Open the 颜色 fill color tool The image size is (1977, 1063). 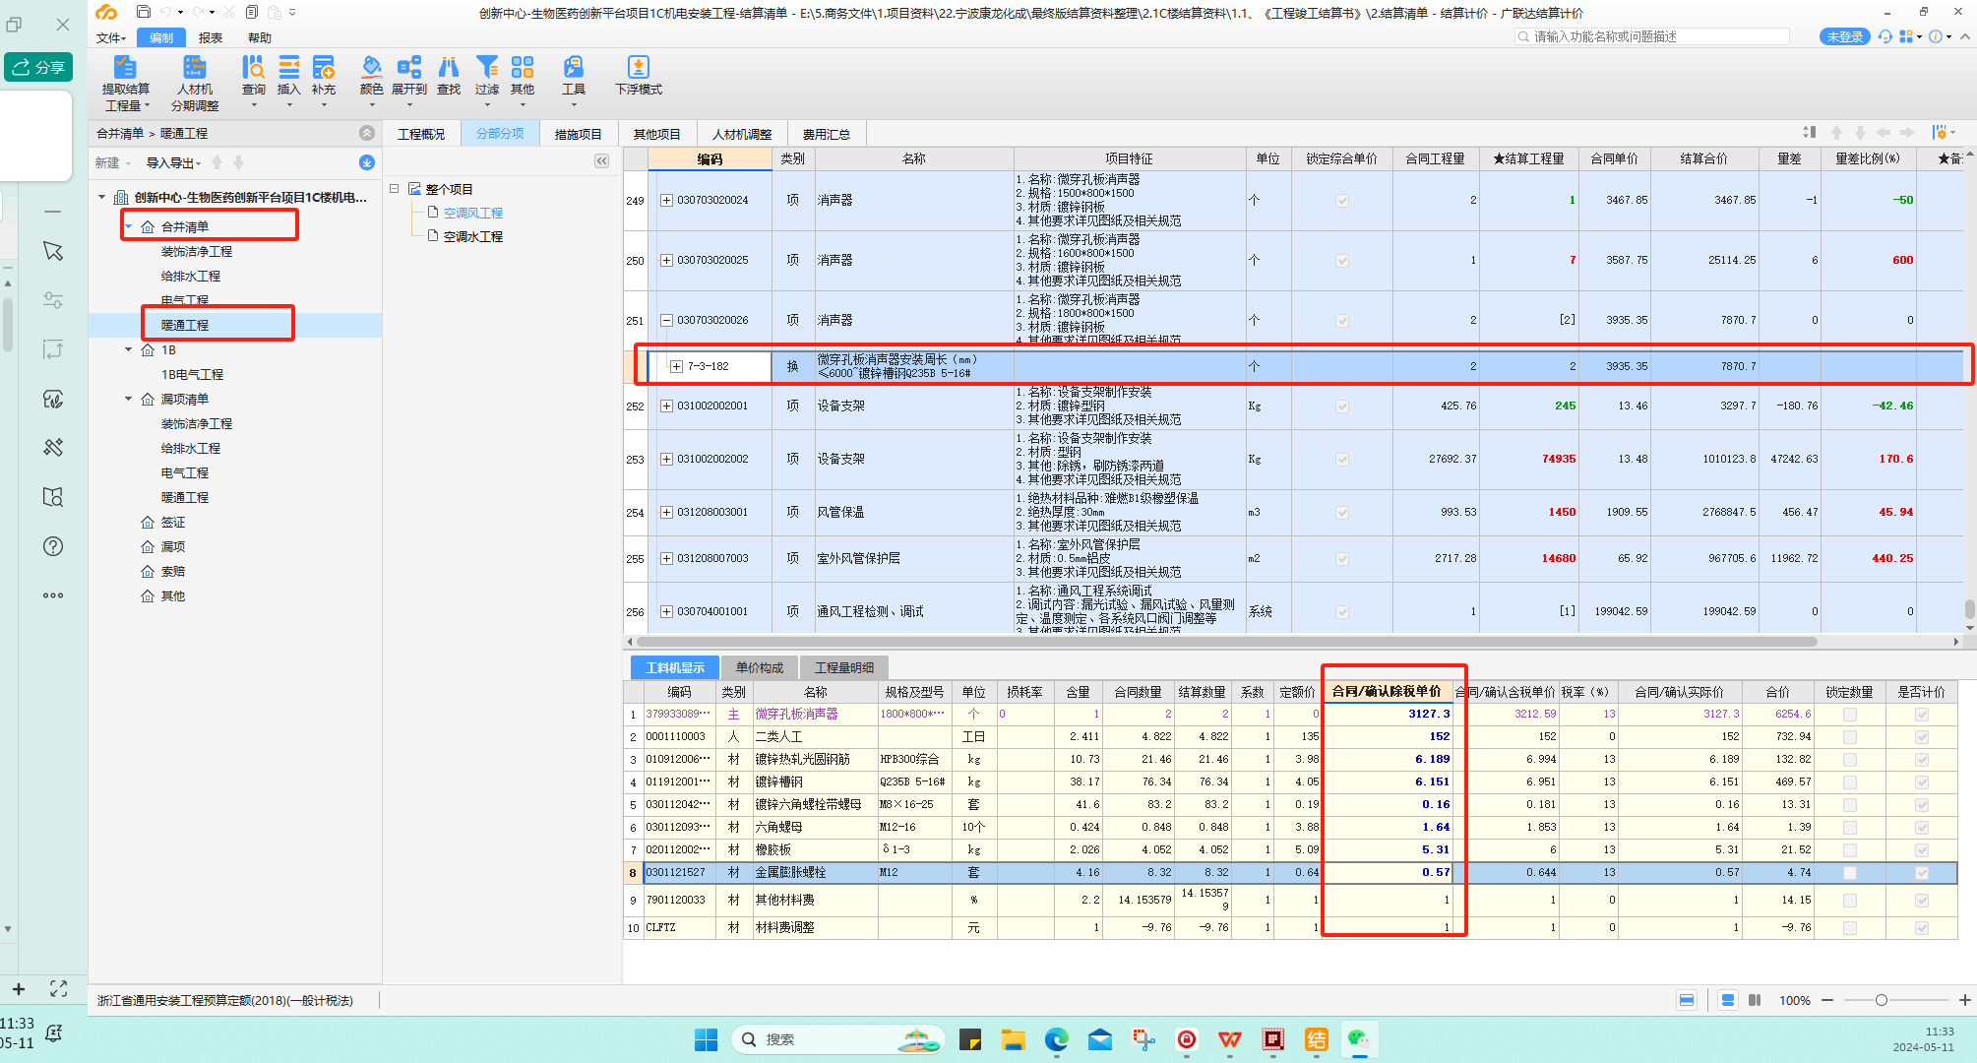[371, 77]
